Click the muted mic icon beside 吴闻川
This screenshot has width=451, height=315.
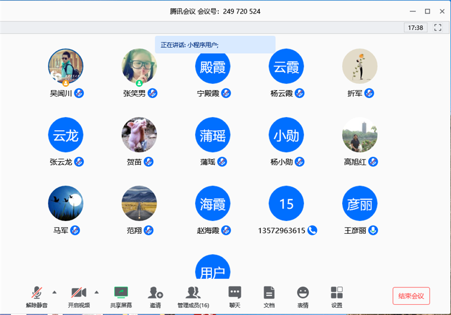click(79, 93)
